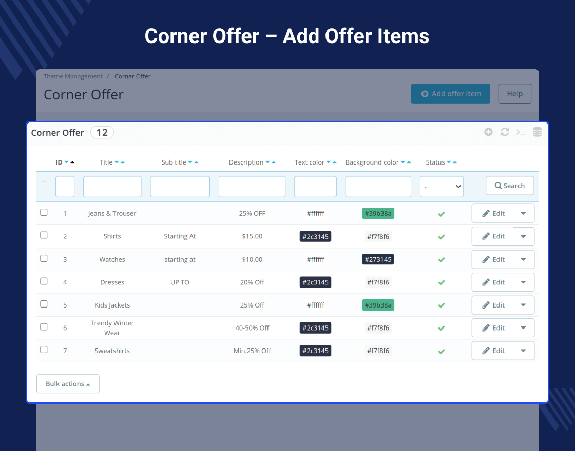Click the refresh list icon

505,132
